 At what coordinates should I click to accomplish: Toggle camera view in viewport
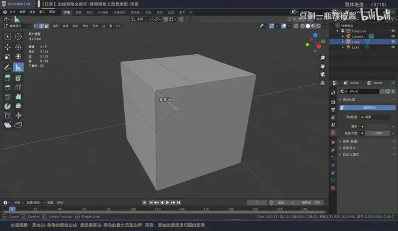[323, 74]
